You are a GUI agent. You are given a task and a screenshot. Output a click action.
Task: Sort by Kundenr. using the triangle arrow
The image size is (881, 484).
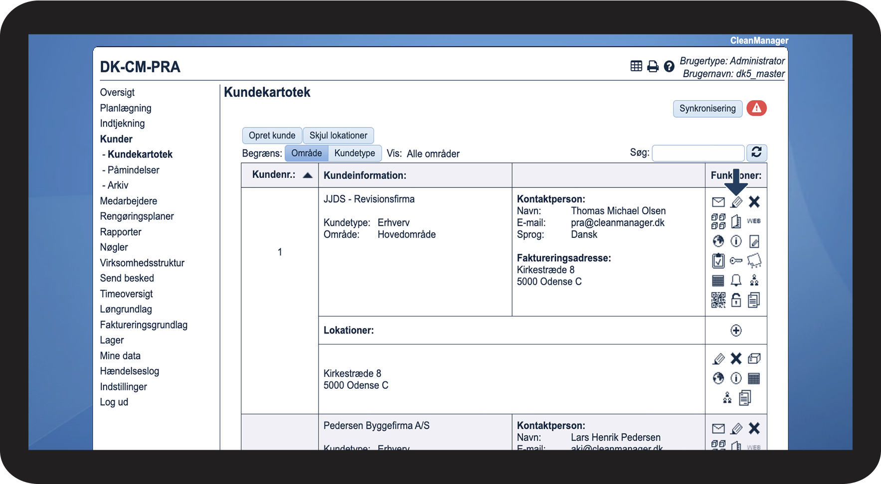pos(308,175)
